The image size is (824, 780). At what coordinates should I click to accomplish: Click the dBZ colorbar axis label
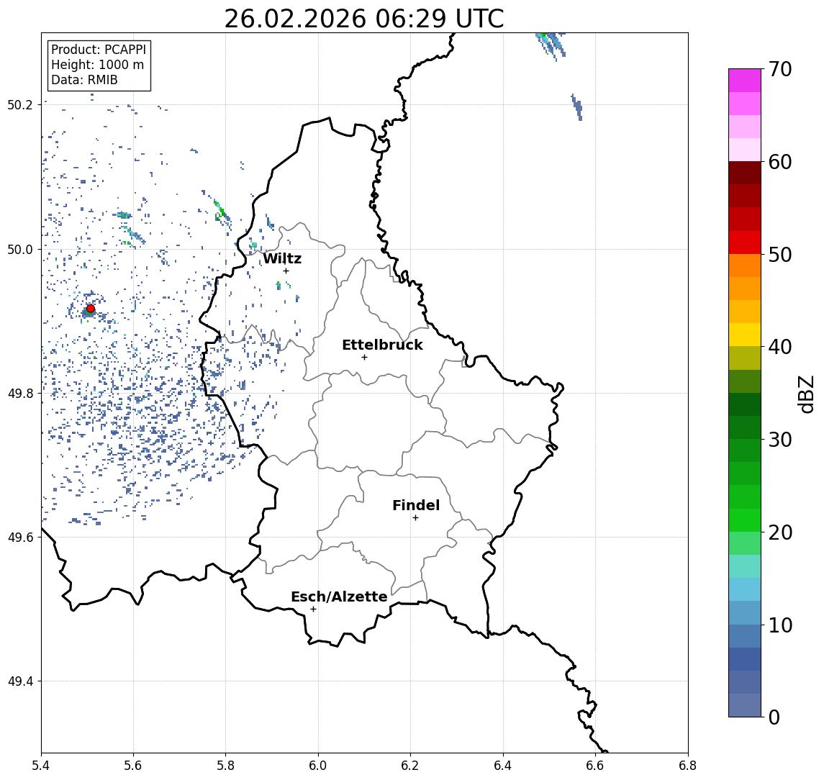(x=805, y=395)
